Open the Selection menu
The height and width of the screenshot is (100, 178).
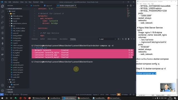(16, 2)
